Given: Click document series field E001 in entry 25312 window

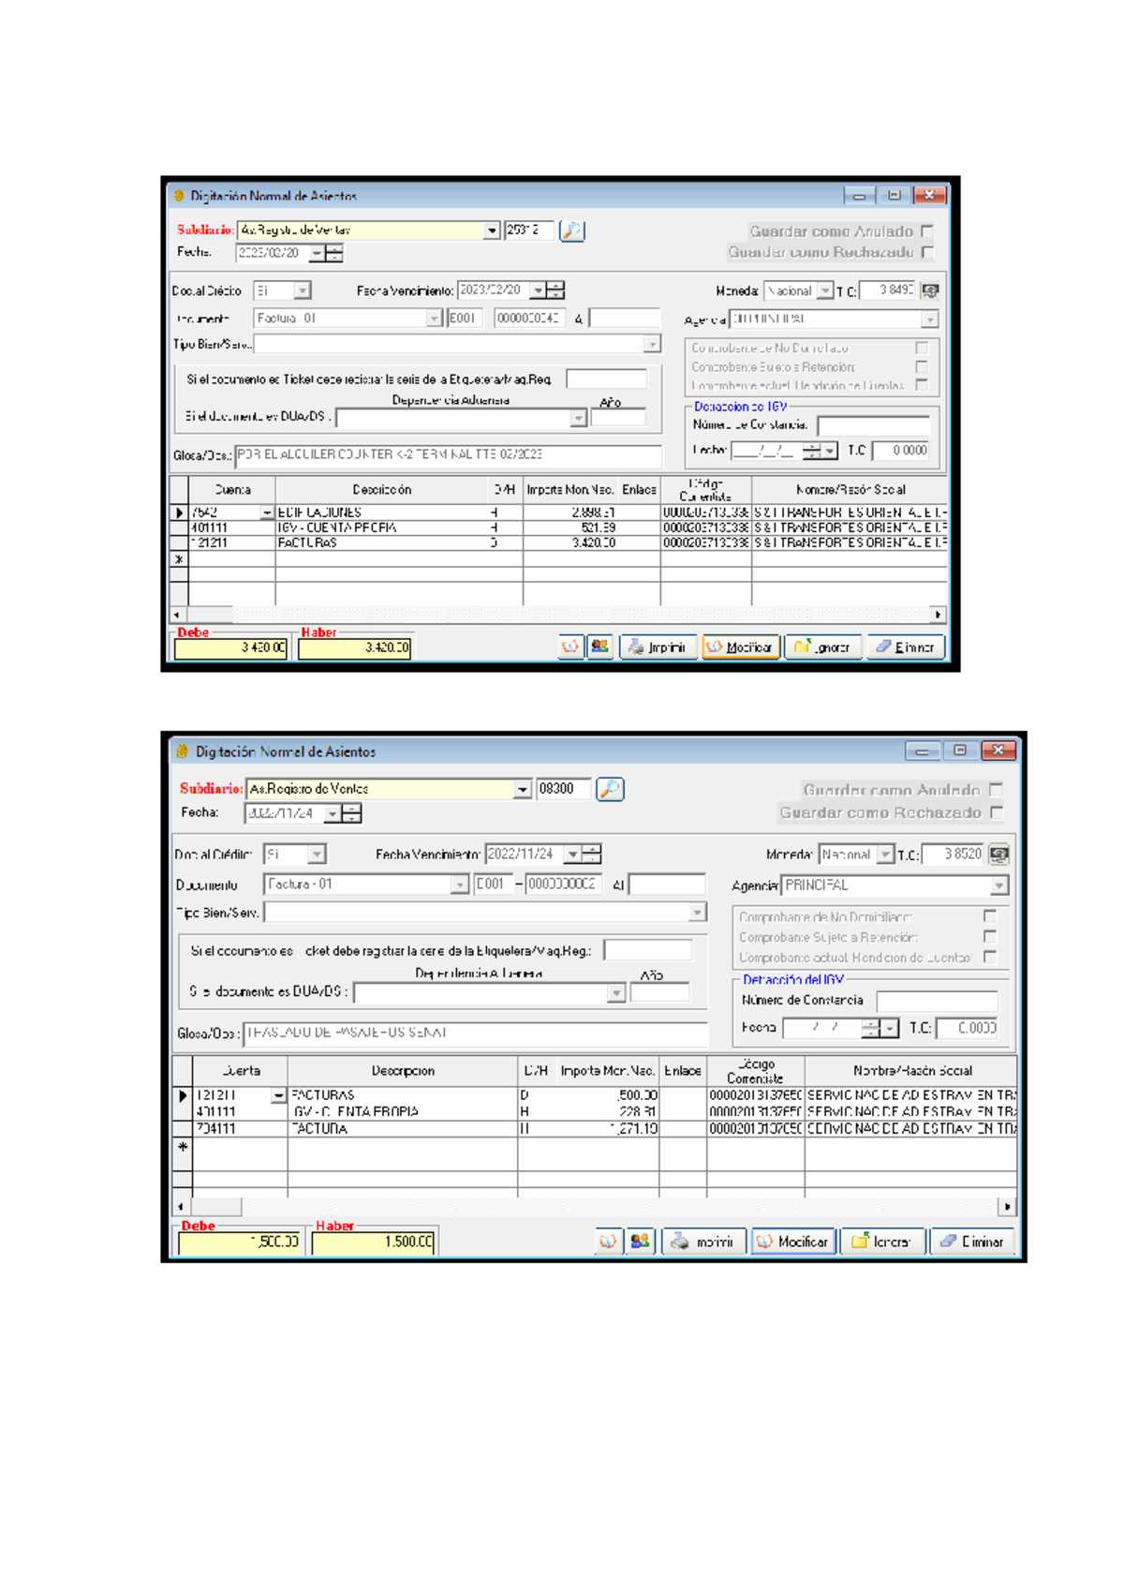Looking at the screenshot, I should coord(465,319).
